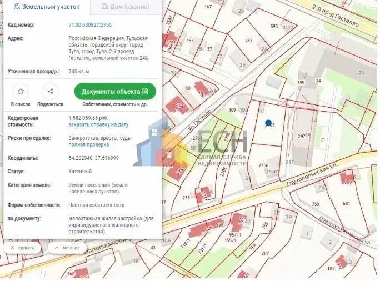Hide the panel with скрыть button
Viewport: 380px width, 281px height.
coord(23,248)
